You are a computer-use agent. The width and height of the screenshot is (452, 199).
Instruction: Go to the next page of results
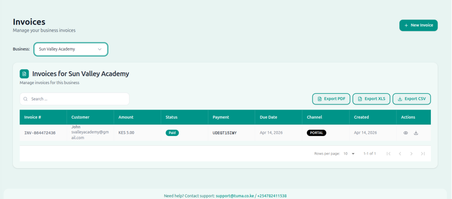(x=411, y=154)
